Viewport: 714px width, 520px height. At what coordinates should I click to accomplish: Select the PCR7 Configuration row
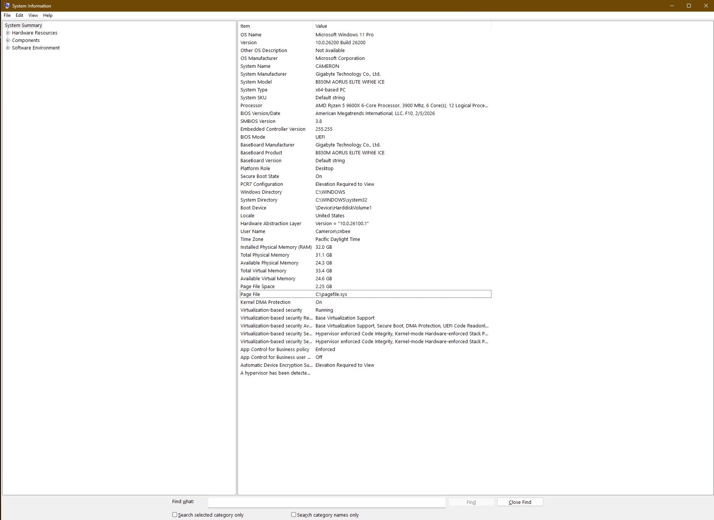[x=365, y=184]
